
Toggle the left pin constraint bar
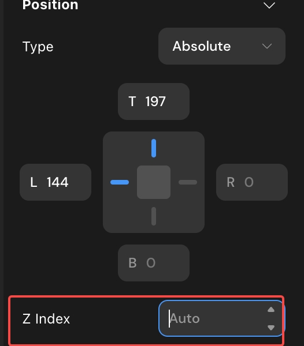[120, 182]
